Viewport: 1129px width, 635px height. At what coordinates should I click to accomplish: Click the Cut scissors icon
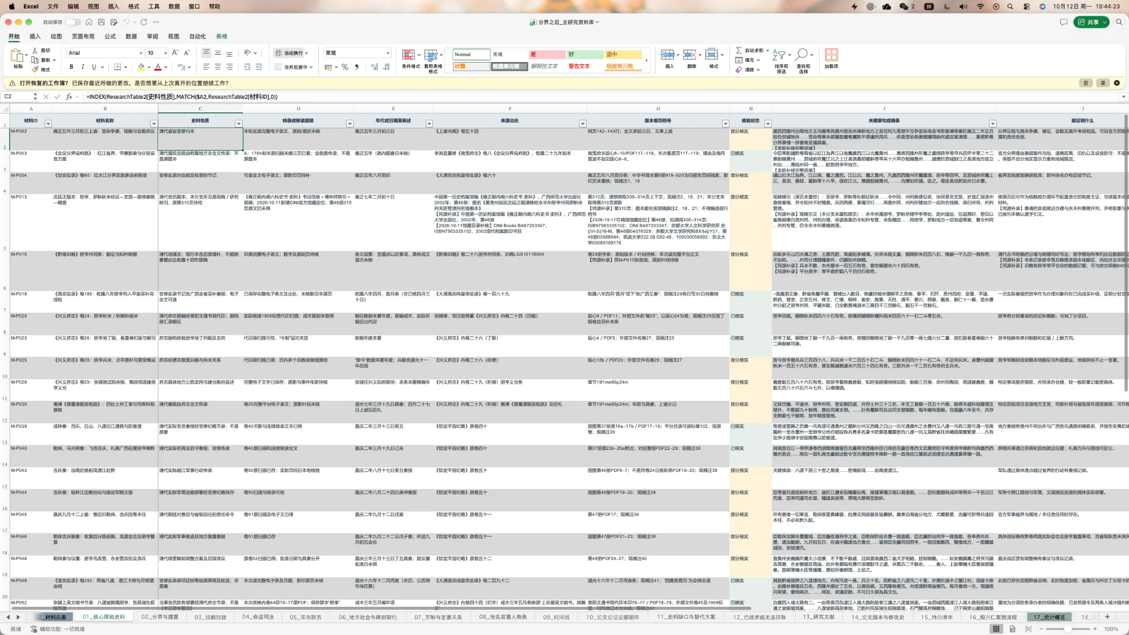[x=35, y=50]
